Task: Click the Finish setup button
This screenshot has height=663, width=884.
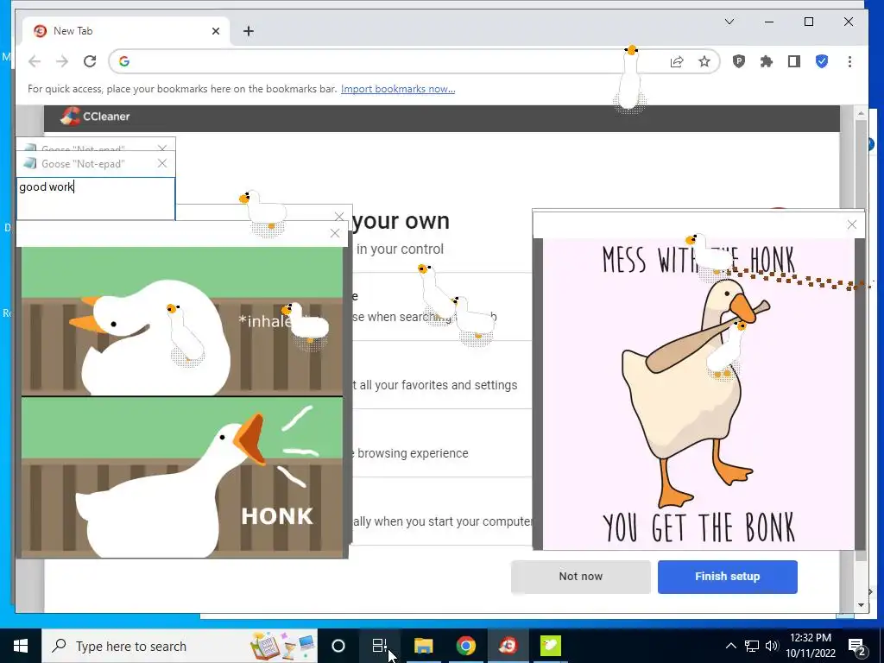Action: (727, 576)
